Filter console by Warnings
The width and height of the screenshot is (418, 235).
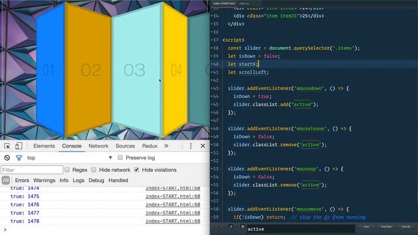tap(44, 180)
